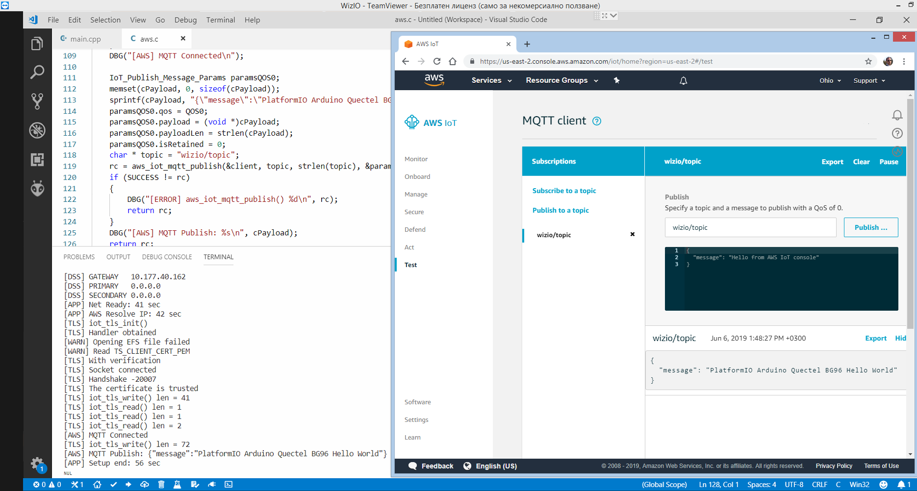
Task: Click the tools count status bar item
Action: tap(77, 485)
